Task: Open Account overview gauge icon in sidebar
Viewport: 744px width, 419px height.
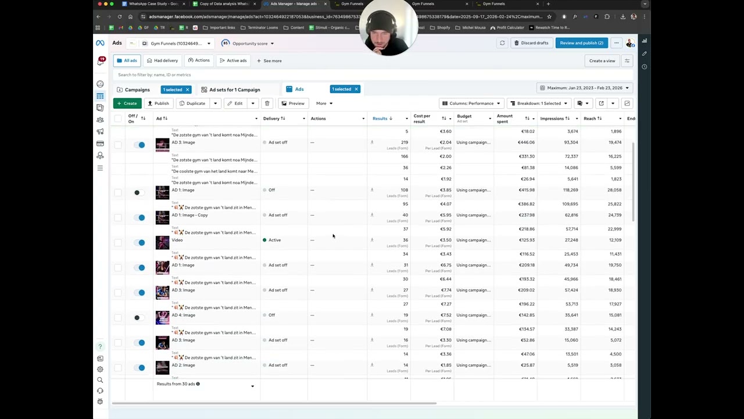Action: 100,84
